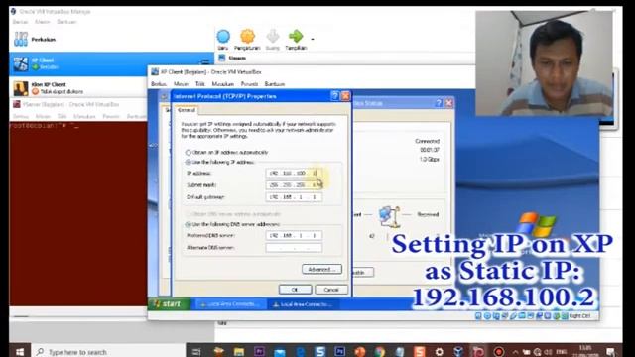The height and width of the screenshot is (357, 635).
Task: Open dropdown arrow next to Tampilkan
Action: (x=313, y=40)
